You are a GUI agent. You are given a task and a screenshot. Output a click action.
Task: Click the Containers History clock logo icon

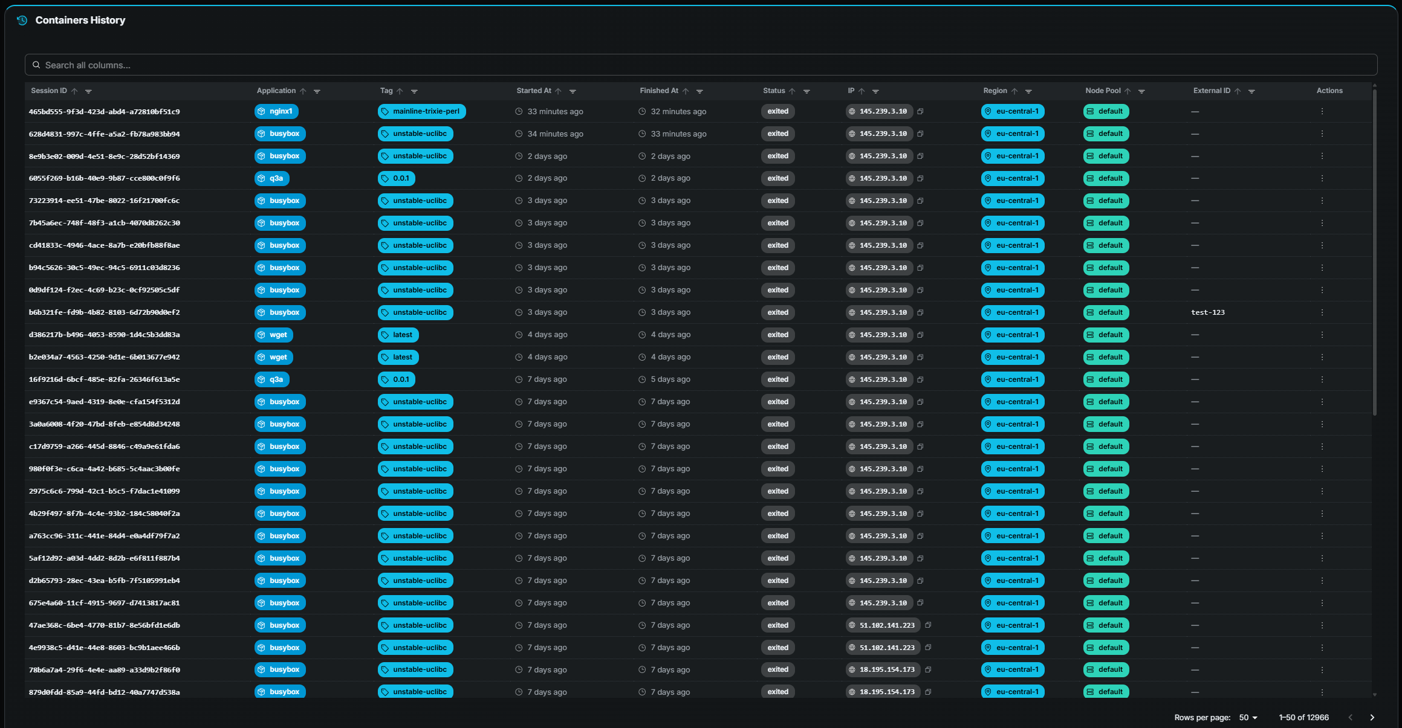pyautogui.click(x=22, y=20)
